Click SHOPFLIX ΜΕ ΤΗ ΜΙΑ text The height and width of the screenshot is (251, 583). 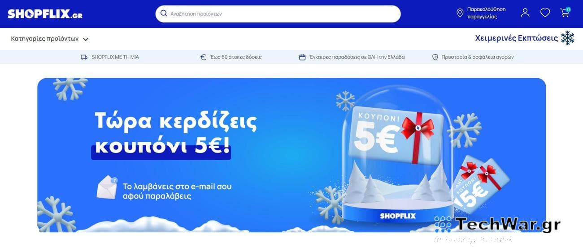[115, 57]
